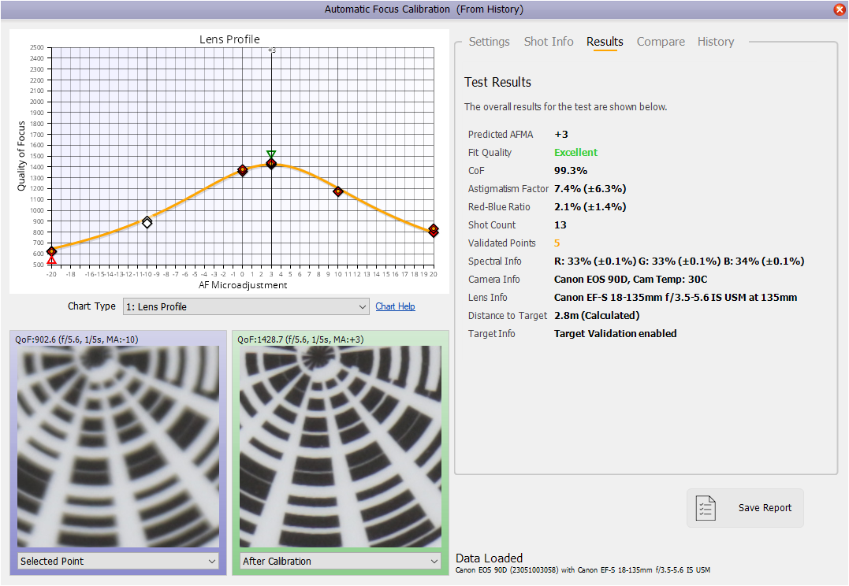Click the QoF:1428.7 caption above right image
The image size is (849, 586).
(300, 339)
